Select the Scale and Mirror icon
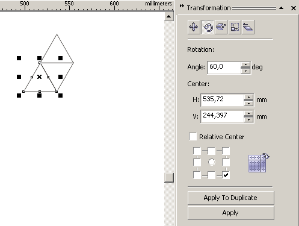Screen dimensions: 299x226 tap(221, 27)
